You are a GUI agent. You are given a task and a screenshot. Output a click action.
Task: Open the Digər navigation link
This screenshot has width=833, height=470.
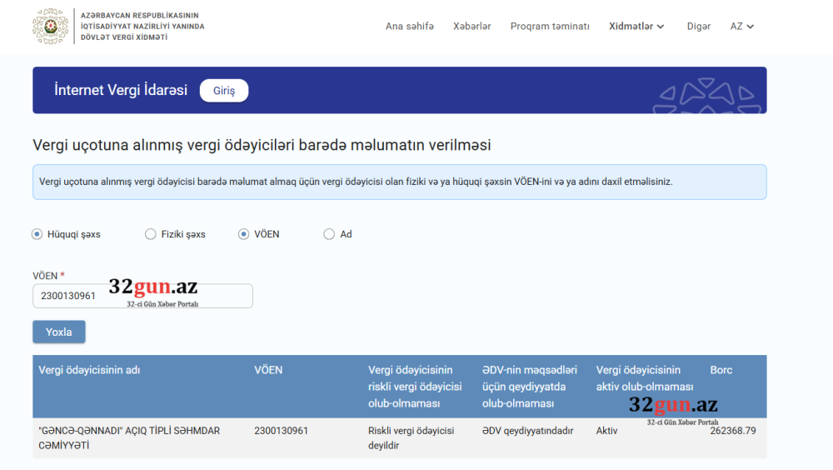698,27
